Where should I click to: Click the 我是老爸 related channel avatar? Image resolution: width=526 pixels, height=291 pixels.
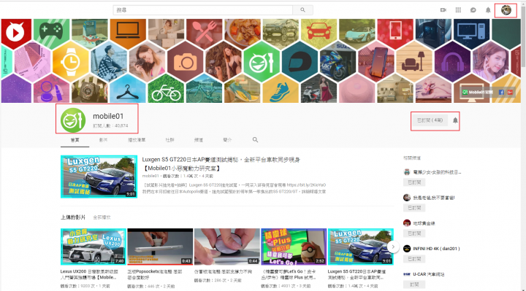(407, 198)
